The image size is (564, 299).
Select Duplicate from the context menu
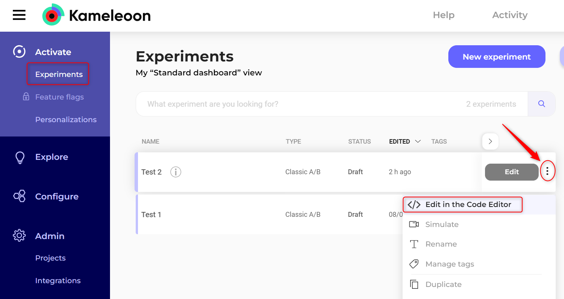pyautogui.click(x=443, y=284)
